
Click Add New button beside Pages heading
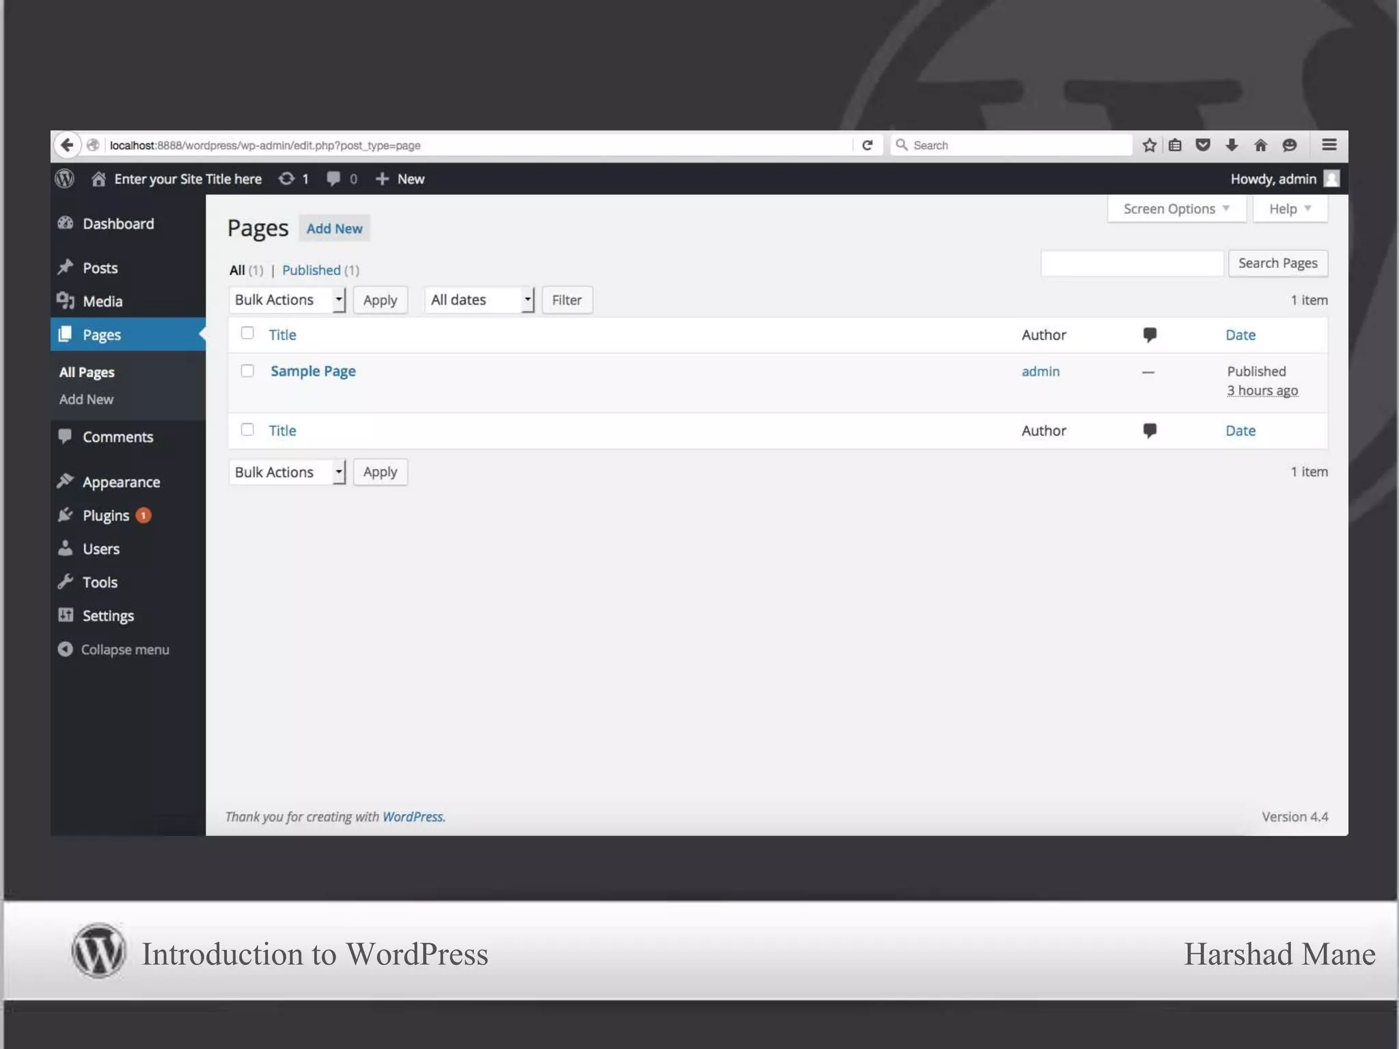pyautogui.click(x=334, y=229)
